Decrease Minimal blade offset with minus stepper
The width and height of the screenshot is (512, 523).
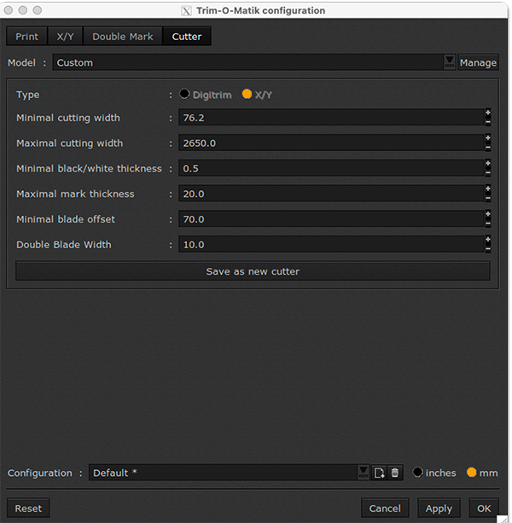[487, 224]
